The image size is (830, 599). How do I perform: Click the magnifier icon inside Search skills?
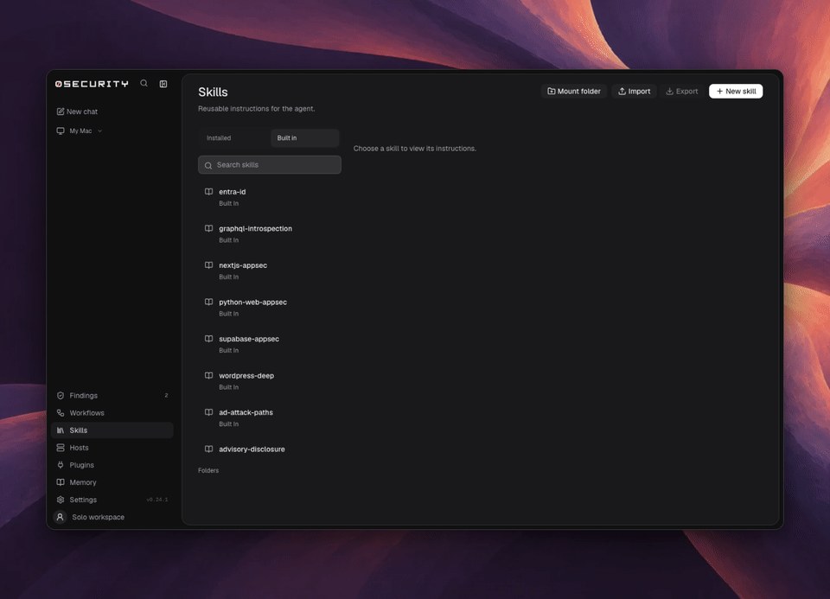pyautogui.click(x=208, y=166)
